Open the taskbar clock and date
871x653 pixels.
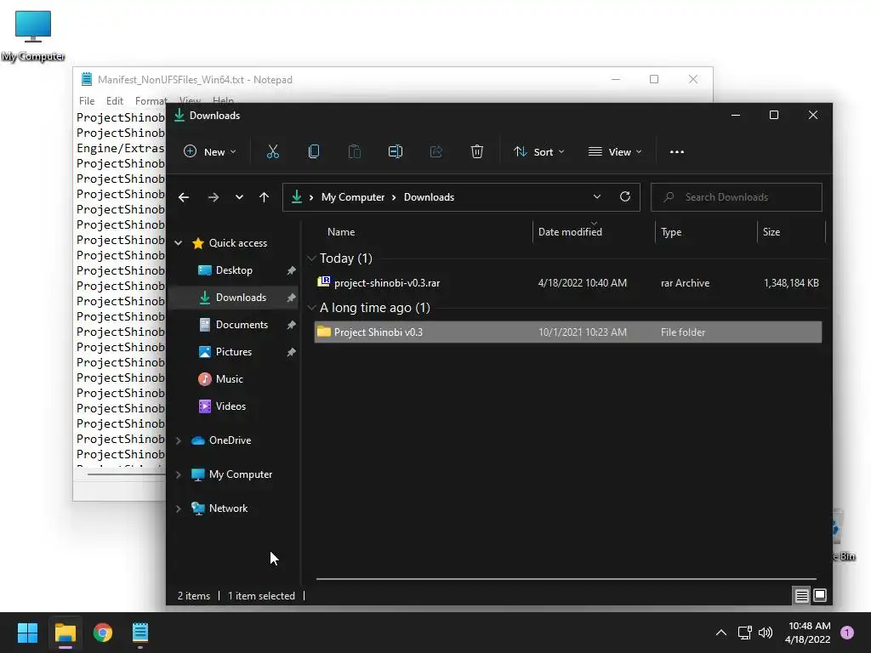pos(808,633)
